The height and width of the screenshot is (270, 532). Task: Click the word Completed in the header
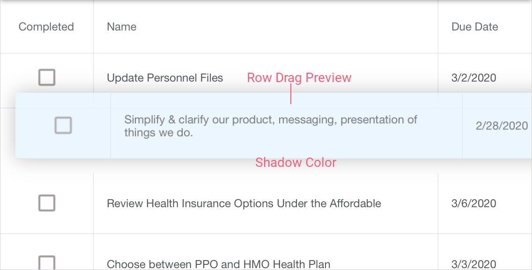tap(46, 27)
